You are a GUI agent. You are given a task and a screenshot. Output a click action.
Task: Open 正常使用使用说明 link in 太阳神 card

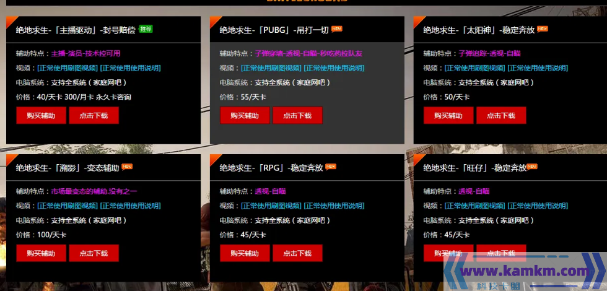[x=538, y=68]
